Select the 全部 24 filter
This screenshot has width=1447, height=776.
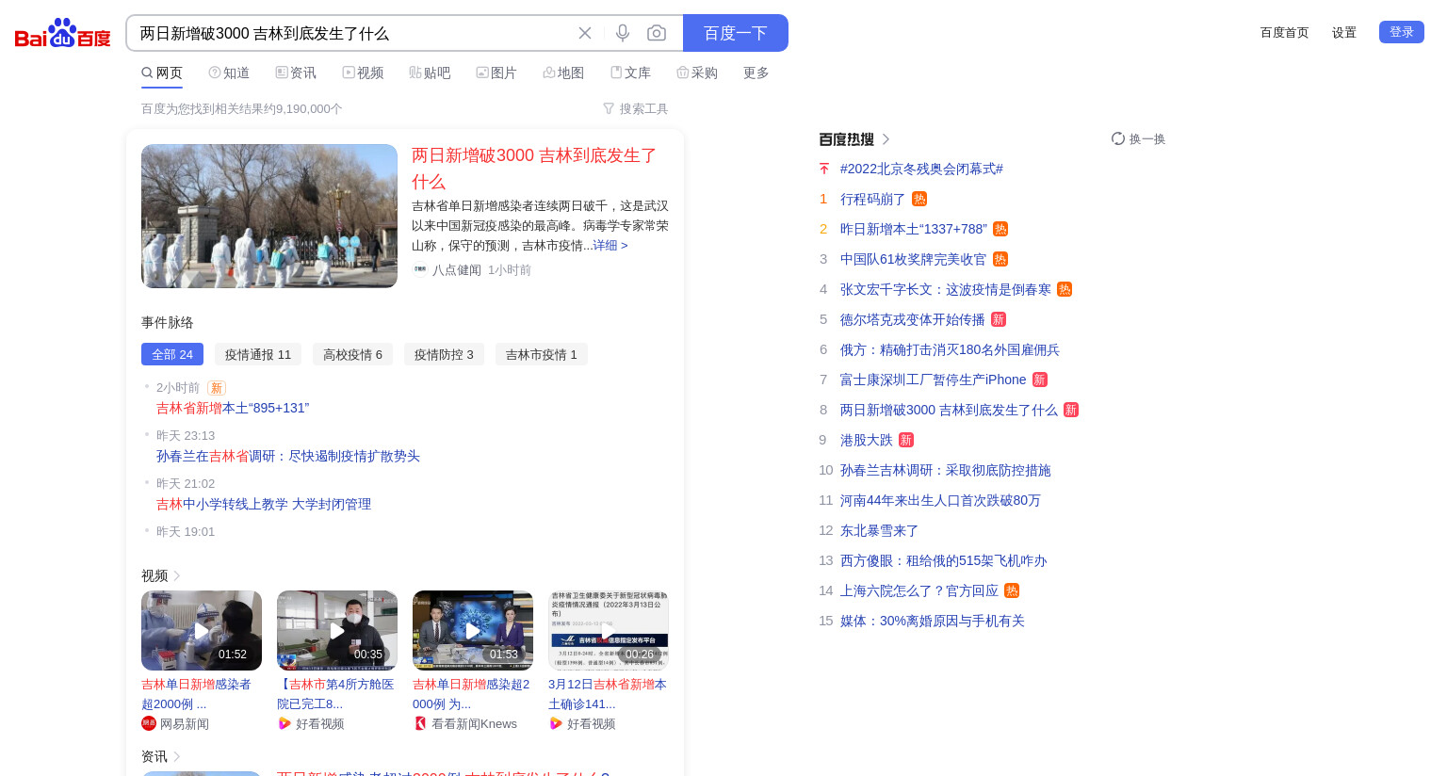[x=172, y=354]
